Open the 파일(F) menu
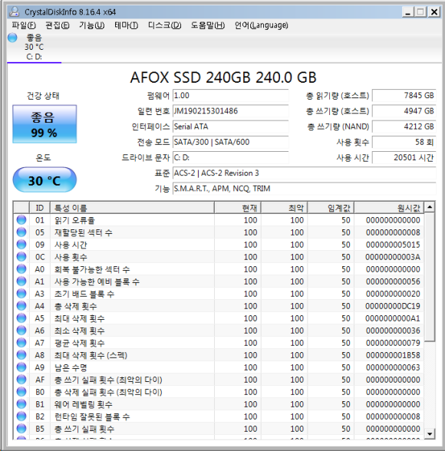Image resolution: width=445 pixels, height=451 pixels. 24,25
